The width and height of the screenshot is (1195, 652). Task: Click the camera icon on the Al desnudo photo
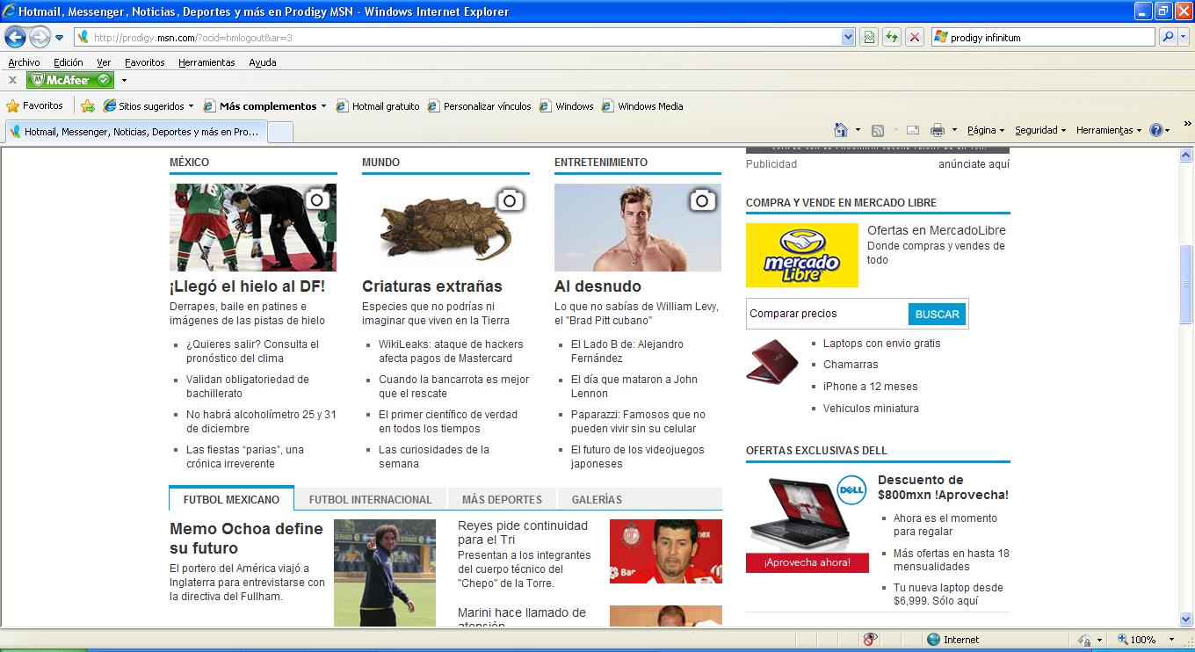701,200
